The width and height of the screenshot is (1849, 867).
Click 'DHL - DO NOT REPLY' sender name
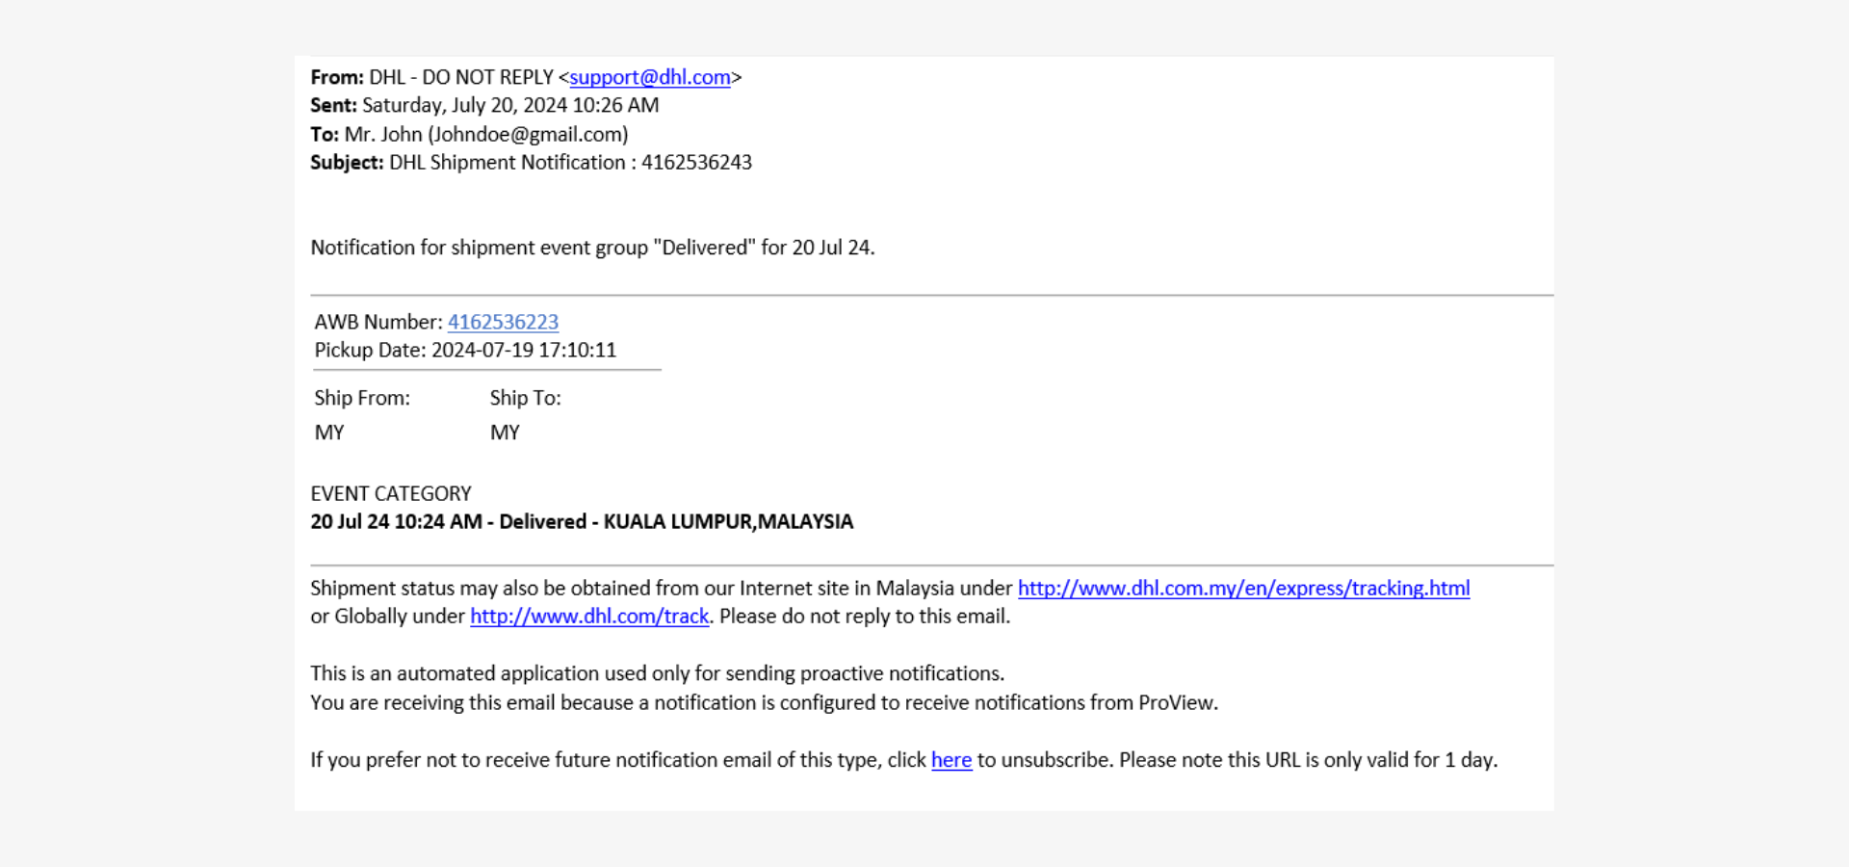[x=461, y=77]
